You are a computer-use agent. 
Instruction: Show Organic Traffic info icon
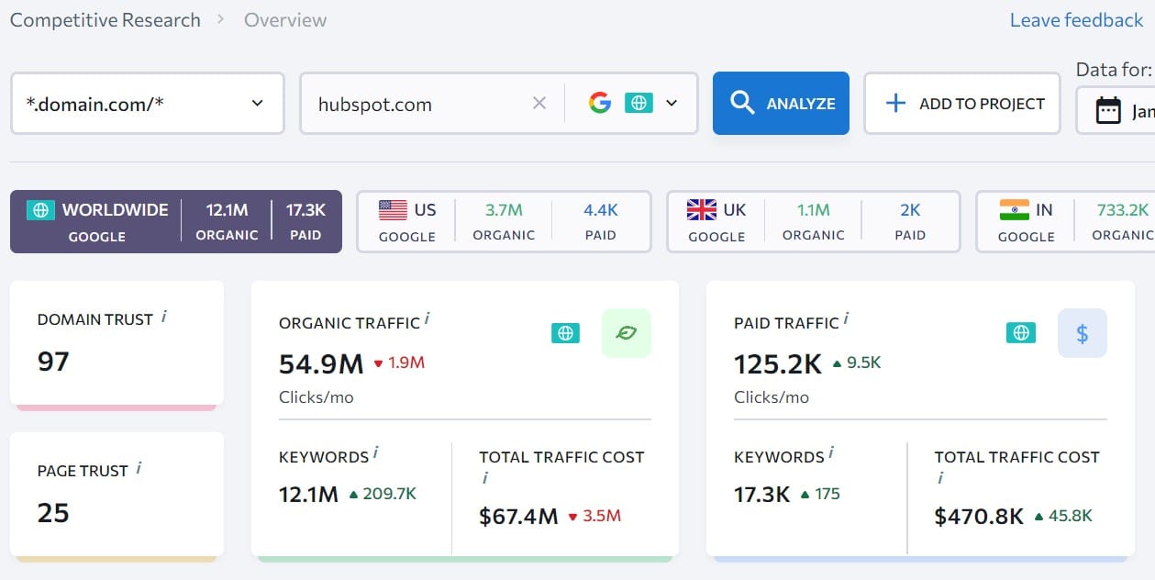(428, 318)
